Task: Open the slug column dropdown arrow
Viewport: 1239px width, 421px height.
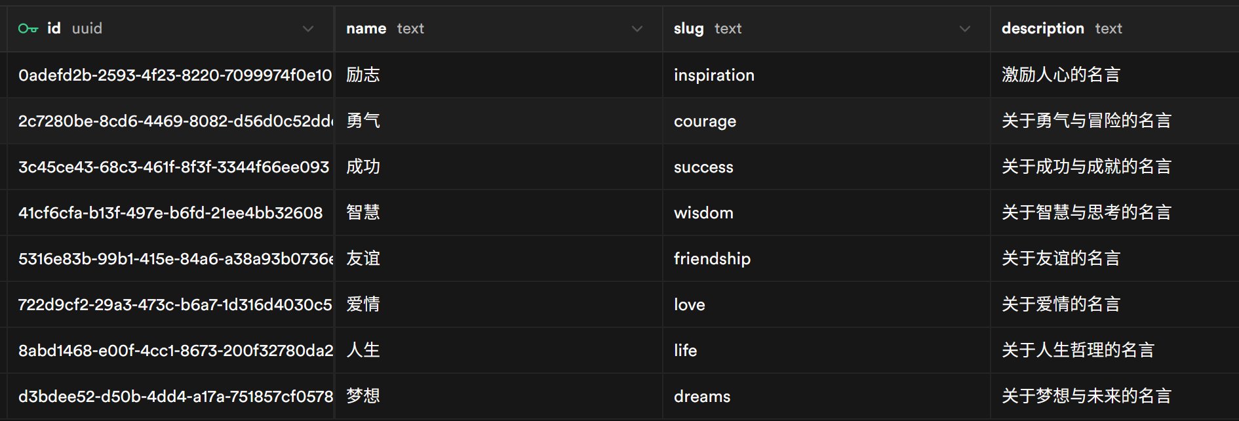Action: pyautogui.click(x=964, y=29)
